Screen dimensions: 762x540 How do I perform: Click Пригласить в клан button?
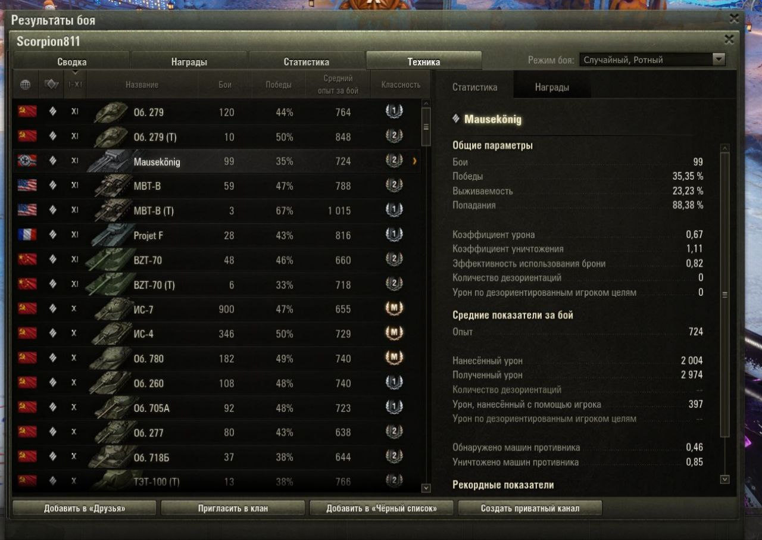pos(233,508)
